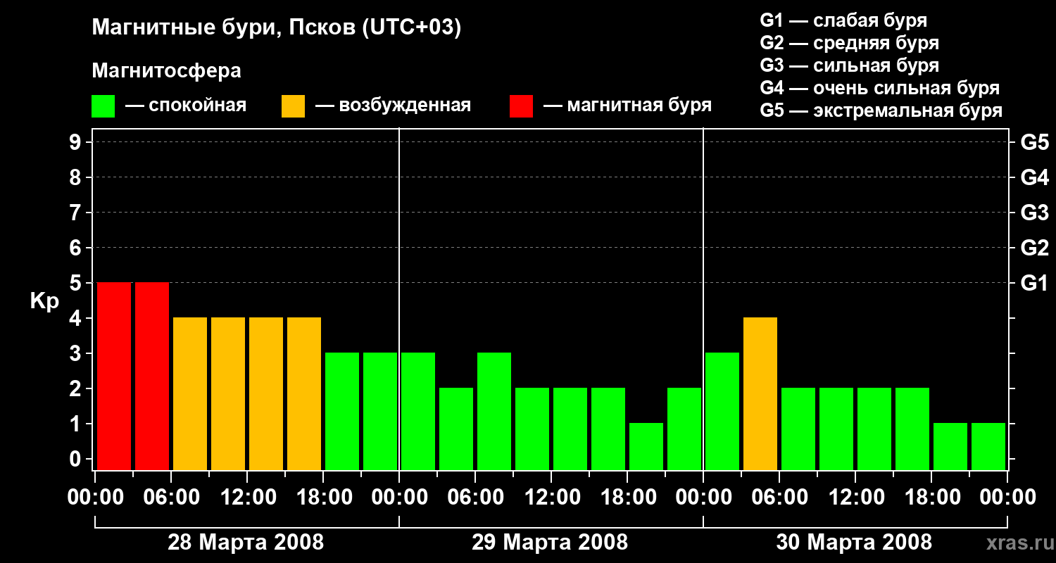This screenshot has height=563, width=1056.
Task: Click the green Kp 3 bar, 30 Марта 00:00–03:00
Action: 722,411
